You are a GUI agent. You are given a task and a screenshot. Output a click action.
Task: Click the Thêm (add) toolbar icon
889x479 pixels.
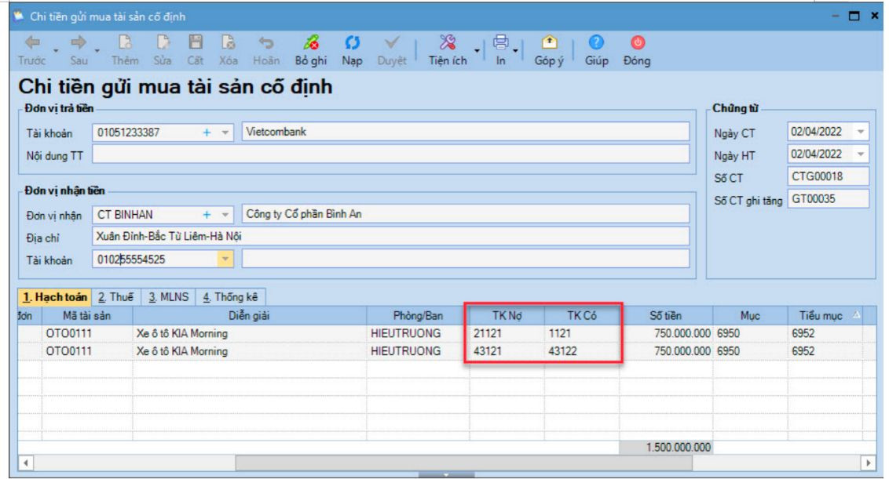[125, 42]
